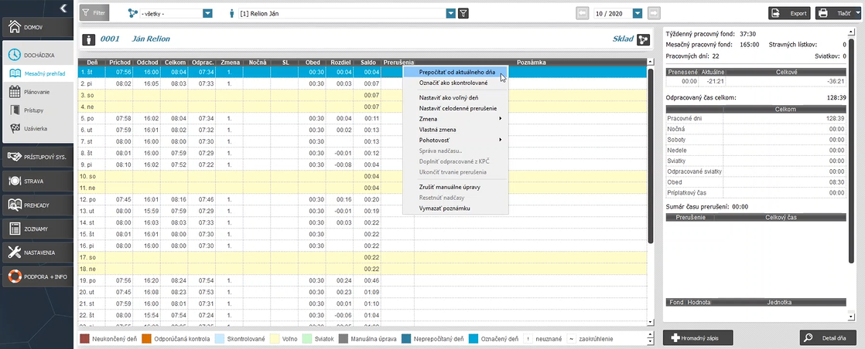Select the row for day 12. po
This screenshot has height=349, width=865.
(x=362, y=199)
